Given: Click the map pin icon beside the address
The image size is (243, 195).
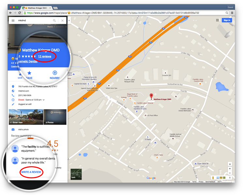Looking at the screenshot, I should (13, 87).
